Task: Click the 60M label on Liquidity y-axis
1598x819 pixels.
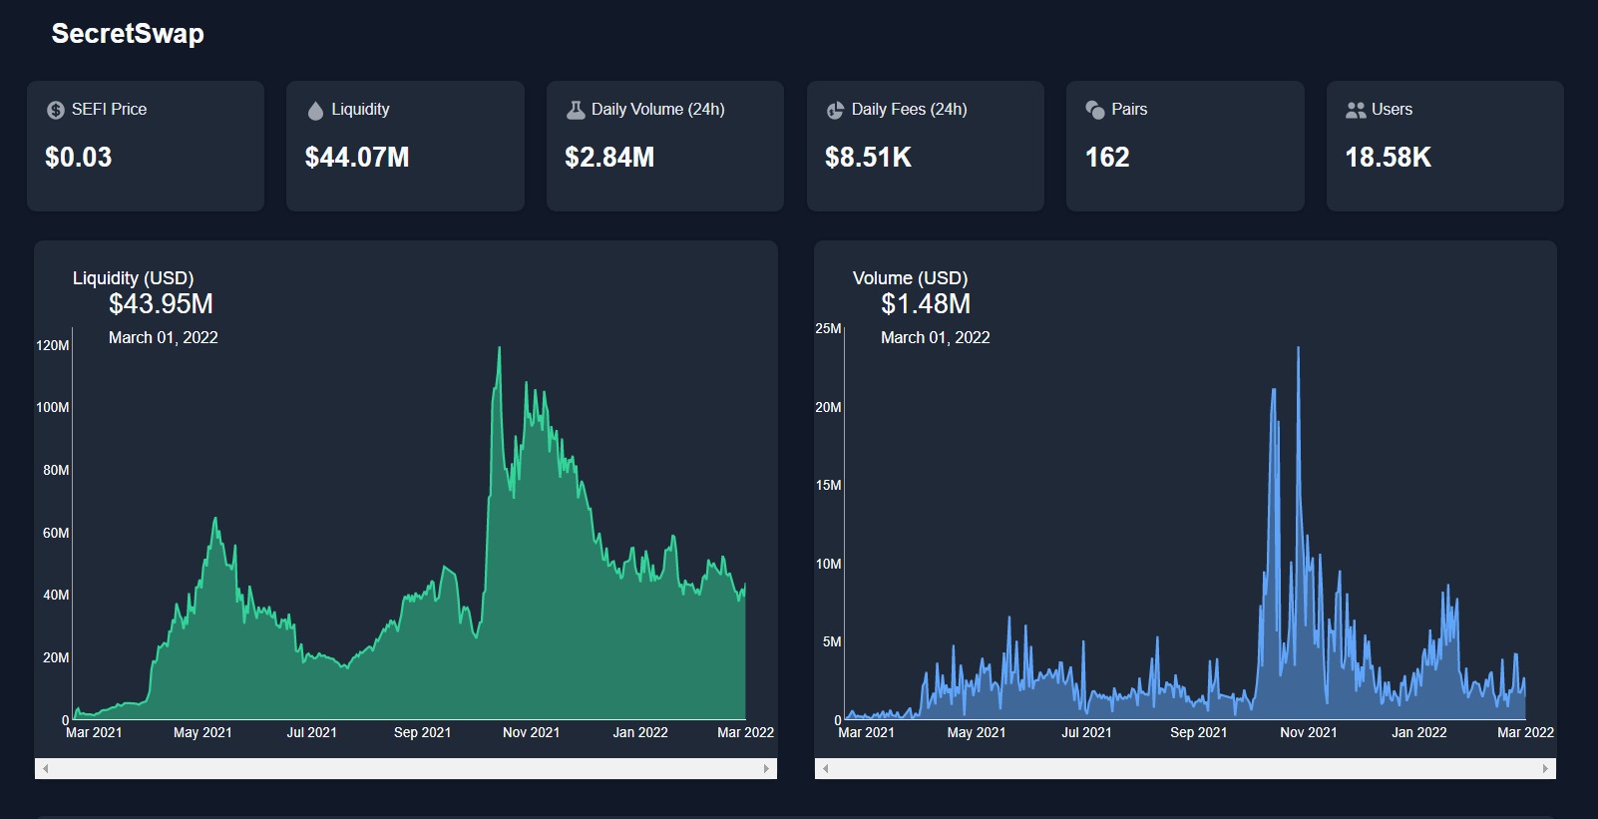Action: (56, 533)
